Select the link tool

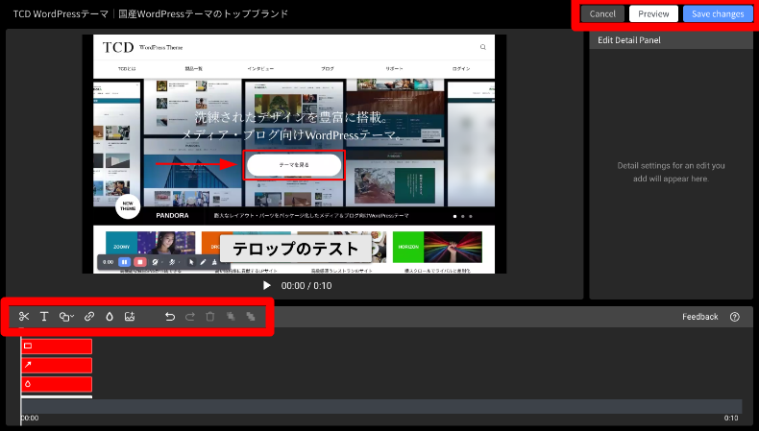89,317
